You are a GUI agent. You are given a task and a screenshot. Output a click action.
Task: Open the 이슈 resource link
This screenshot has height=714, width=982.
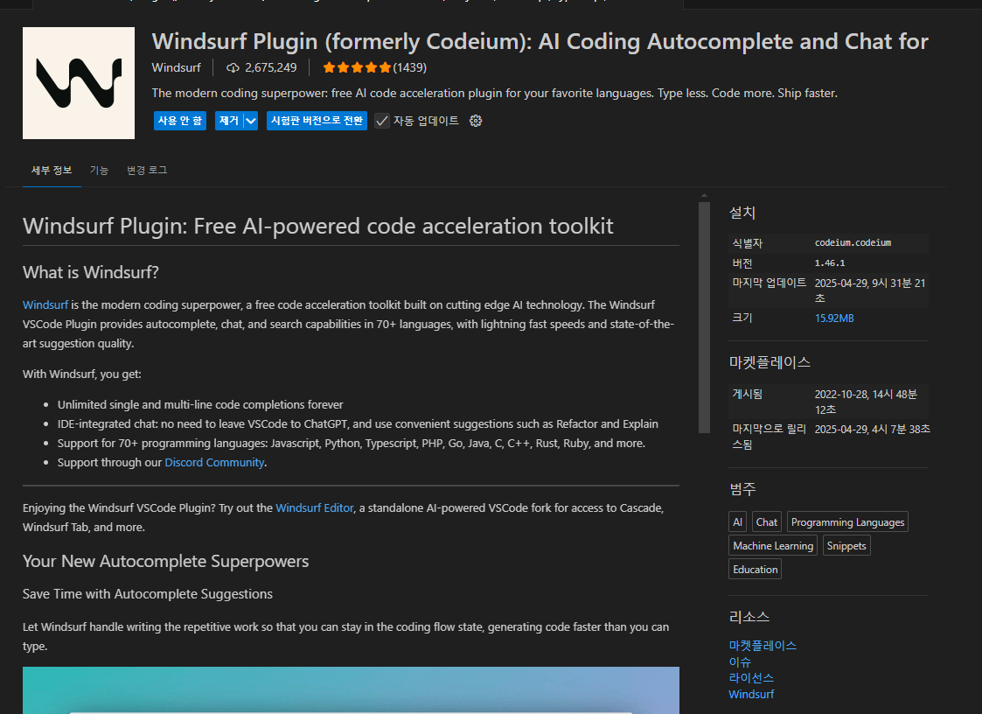[740, 662]
